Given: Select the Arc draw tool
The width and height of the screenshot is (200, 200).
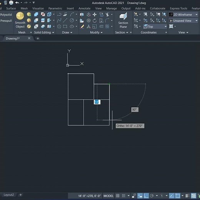Looking at the screenshot, I should [72, 14].
